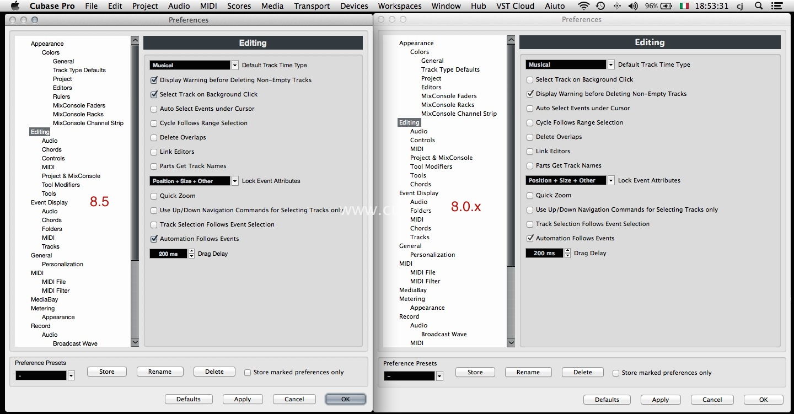The width and height of the screenshot is (794, 414).
Task: Open Lock Event Attributes dropdown in left window
Action: click(x=235, y=181)
